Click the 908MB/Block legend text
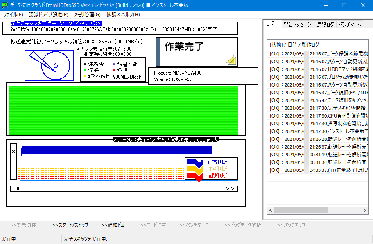This screenshot has width=373, height=244. pyautogui.click(x=127, y=77)
